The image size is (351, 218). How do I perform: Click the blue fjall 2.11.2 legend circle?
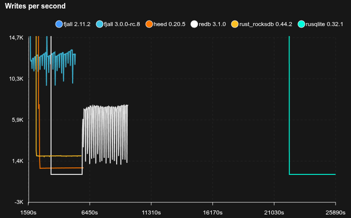coord(59,24)
